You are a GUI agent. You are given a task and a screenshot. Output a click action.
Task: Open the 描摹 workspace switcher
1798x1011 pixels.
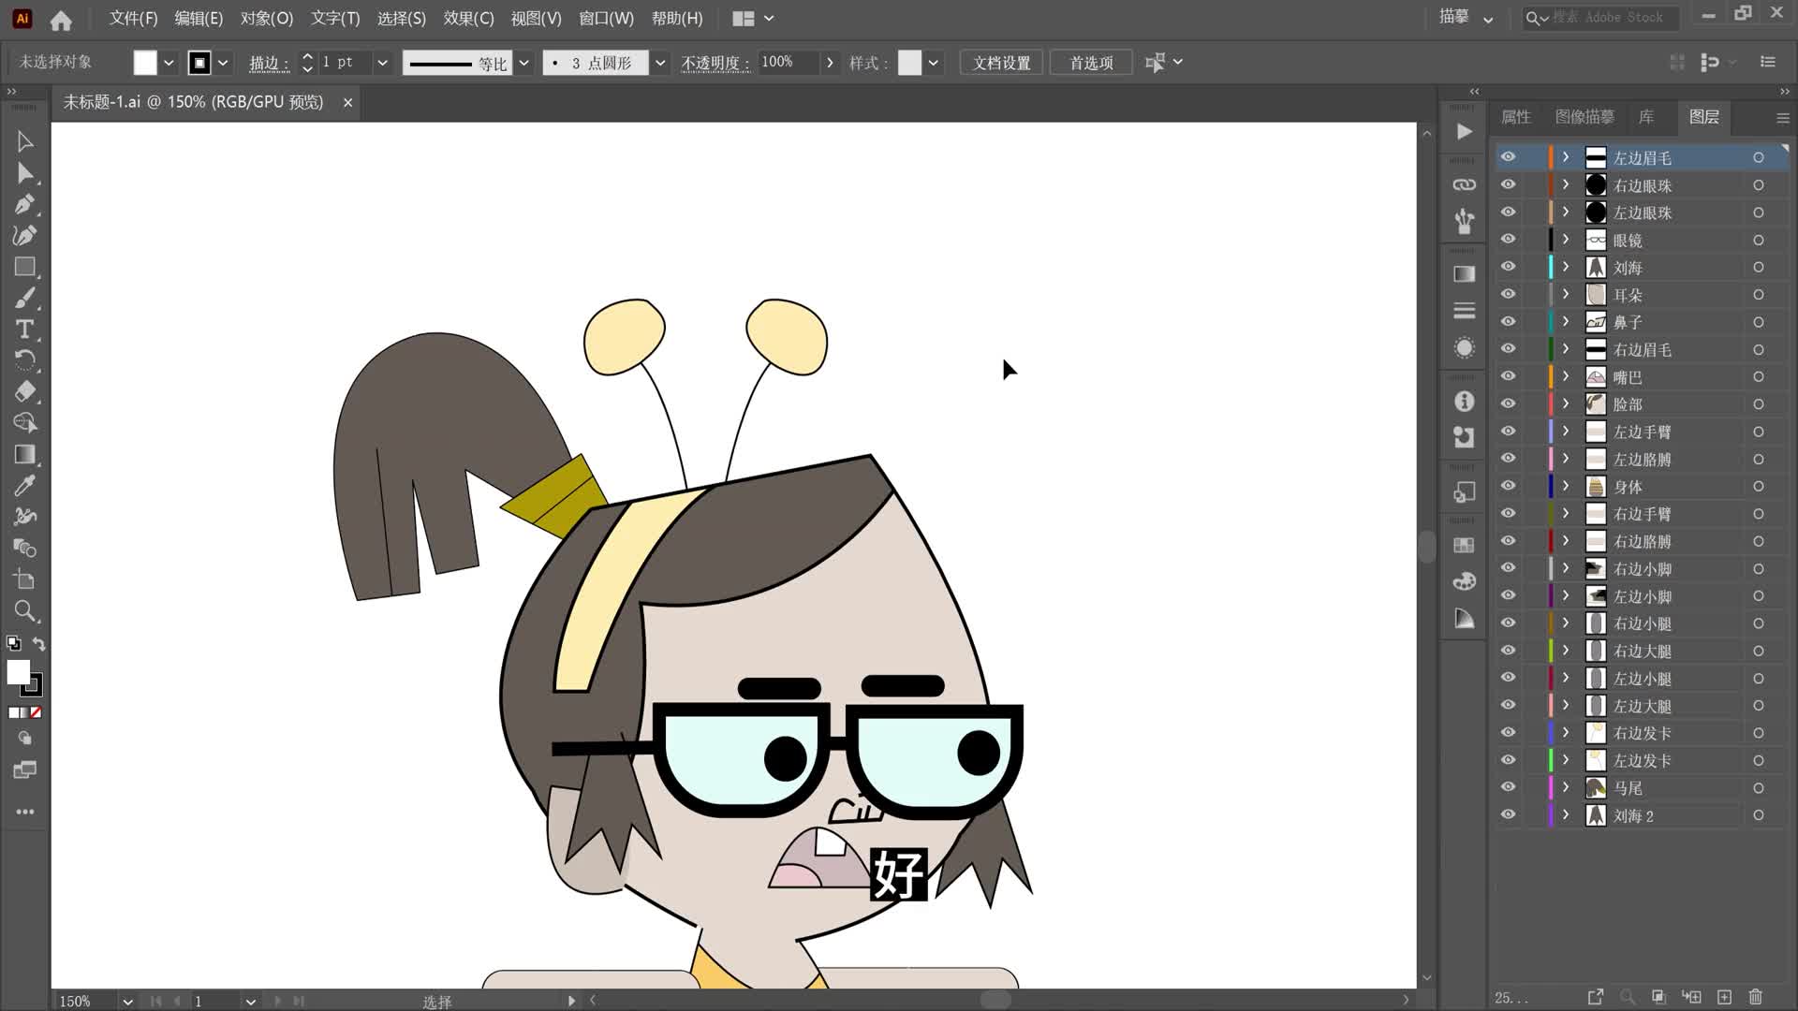(x=1466, y=17)
